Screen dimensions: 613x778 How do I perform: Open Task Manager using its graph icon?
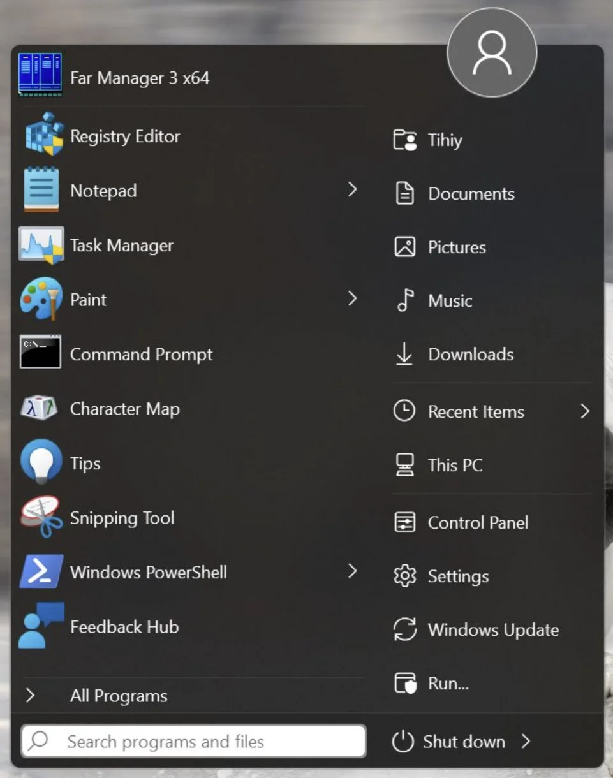41,245
